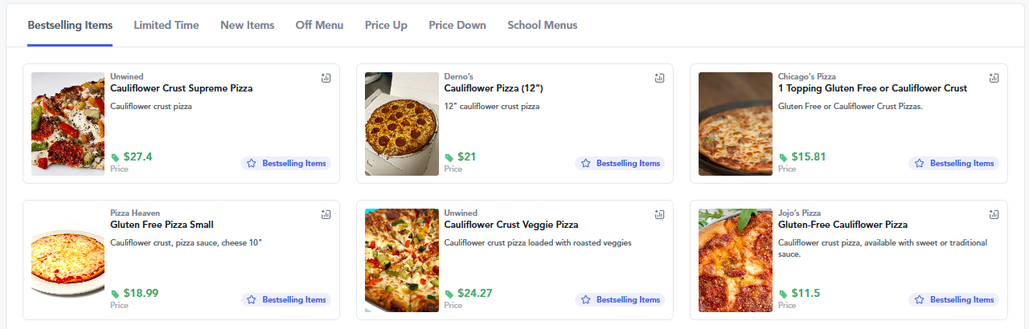Click the Jojo's Pizza item thumbnail
Screen dimensions: 1029x329
point(736,260)
